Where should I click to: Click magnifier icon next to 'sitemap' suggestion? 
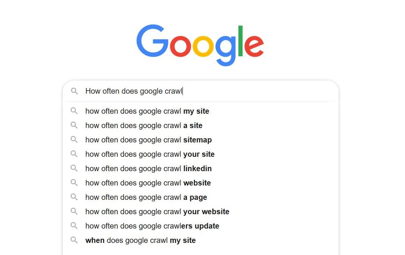[74, 140]
